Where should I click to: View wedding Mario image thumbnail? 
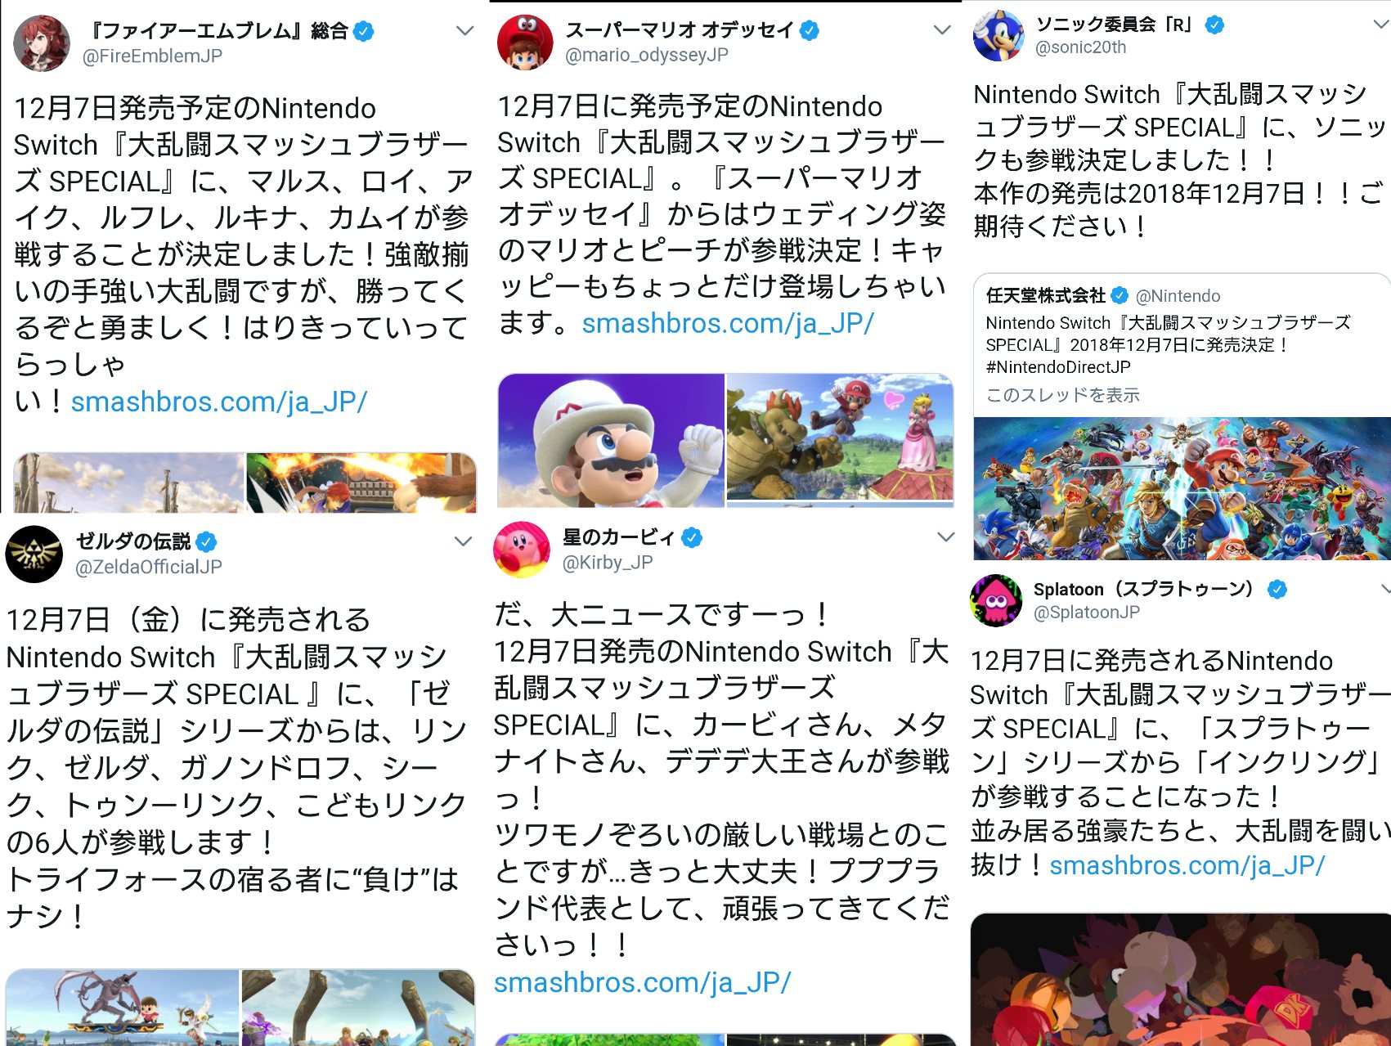click(x=611, y=441)
